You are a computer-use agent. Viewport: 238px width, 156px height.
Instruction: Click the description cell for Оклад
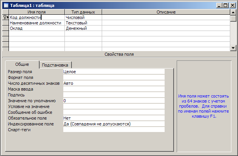[x=166, y=28]
